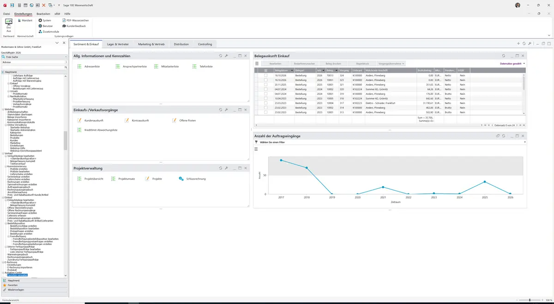Click Beleg drucken button

click(x=333, y=64)
